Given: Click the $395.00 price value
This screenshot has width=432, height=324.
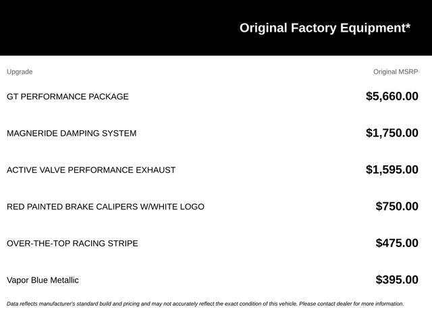Looking at the screenshot, I should tap(397, 279).
